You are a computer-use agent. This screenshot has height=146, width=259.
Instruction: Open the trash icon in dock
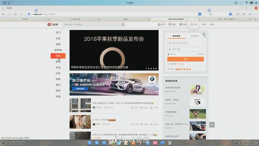tap(170, 143)
